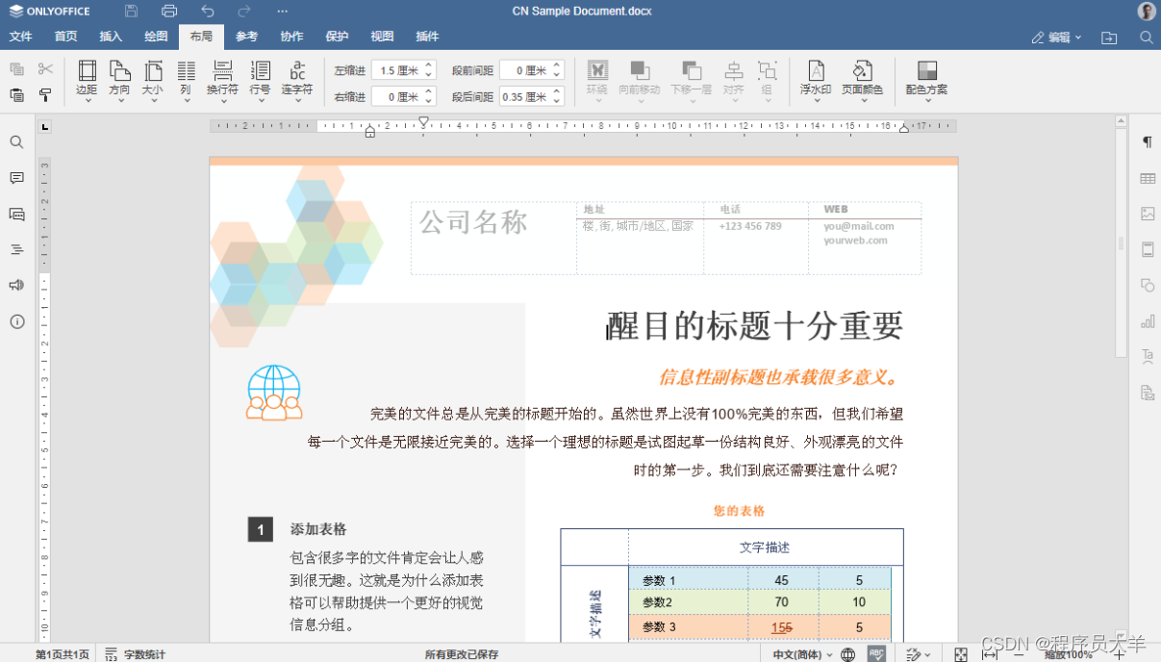Open the 换行符 (Breaks) tool
Image resolution: width=1161 pixels, height=662 pixels.
[222, 80]
